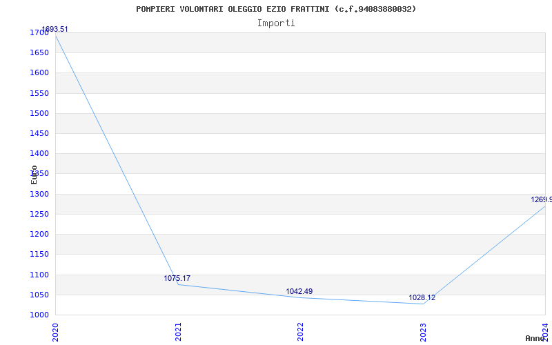Viewport: 552px width, 345px height.
Task: Click the 2021 x-axis label
Action: click(x=178, y=332)
